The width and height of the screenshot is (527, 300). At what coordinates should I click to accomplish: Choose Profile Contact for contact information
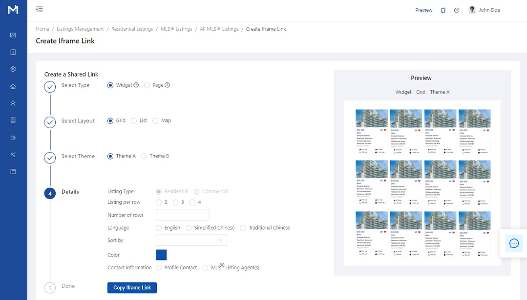pos(159,268)
